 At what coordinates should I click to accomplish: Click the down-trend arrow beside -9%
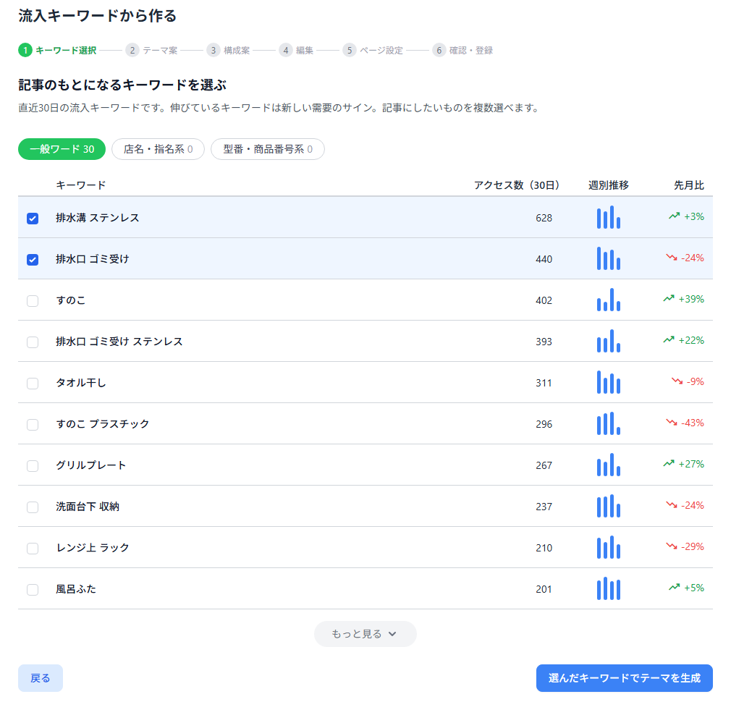[677, 381]
